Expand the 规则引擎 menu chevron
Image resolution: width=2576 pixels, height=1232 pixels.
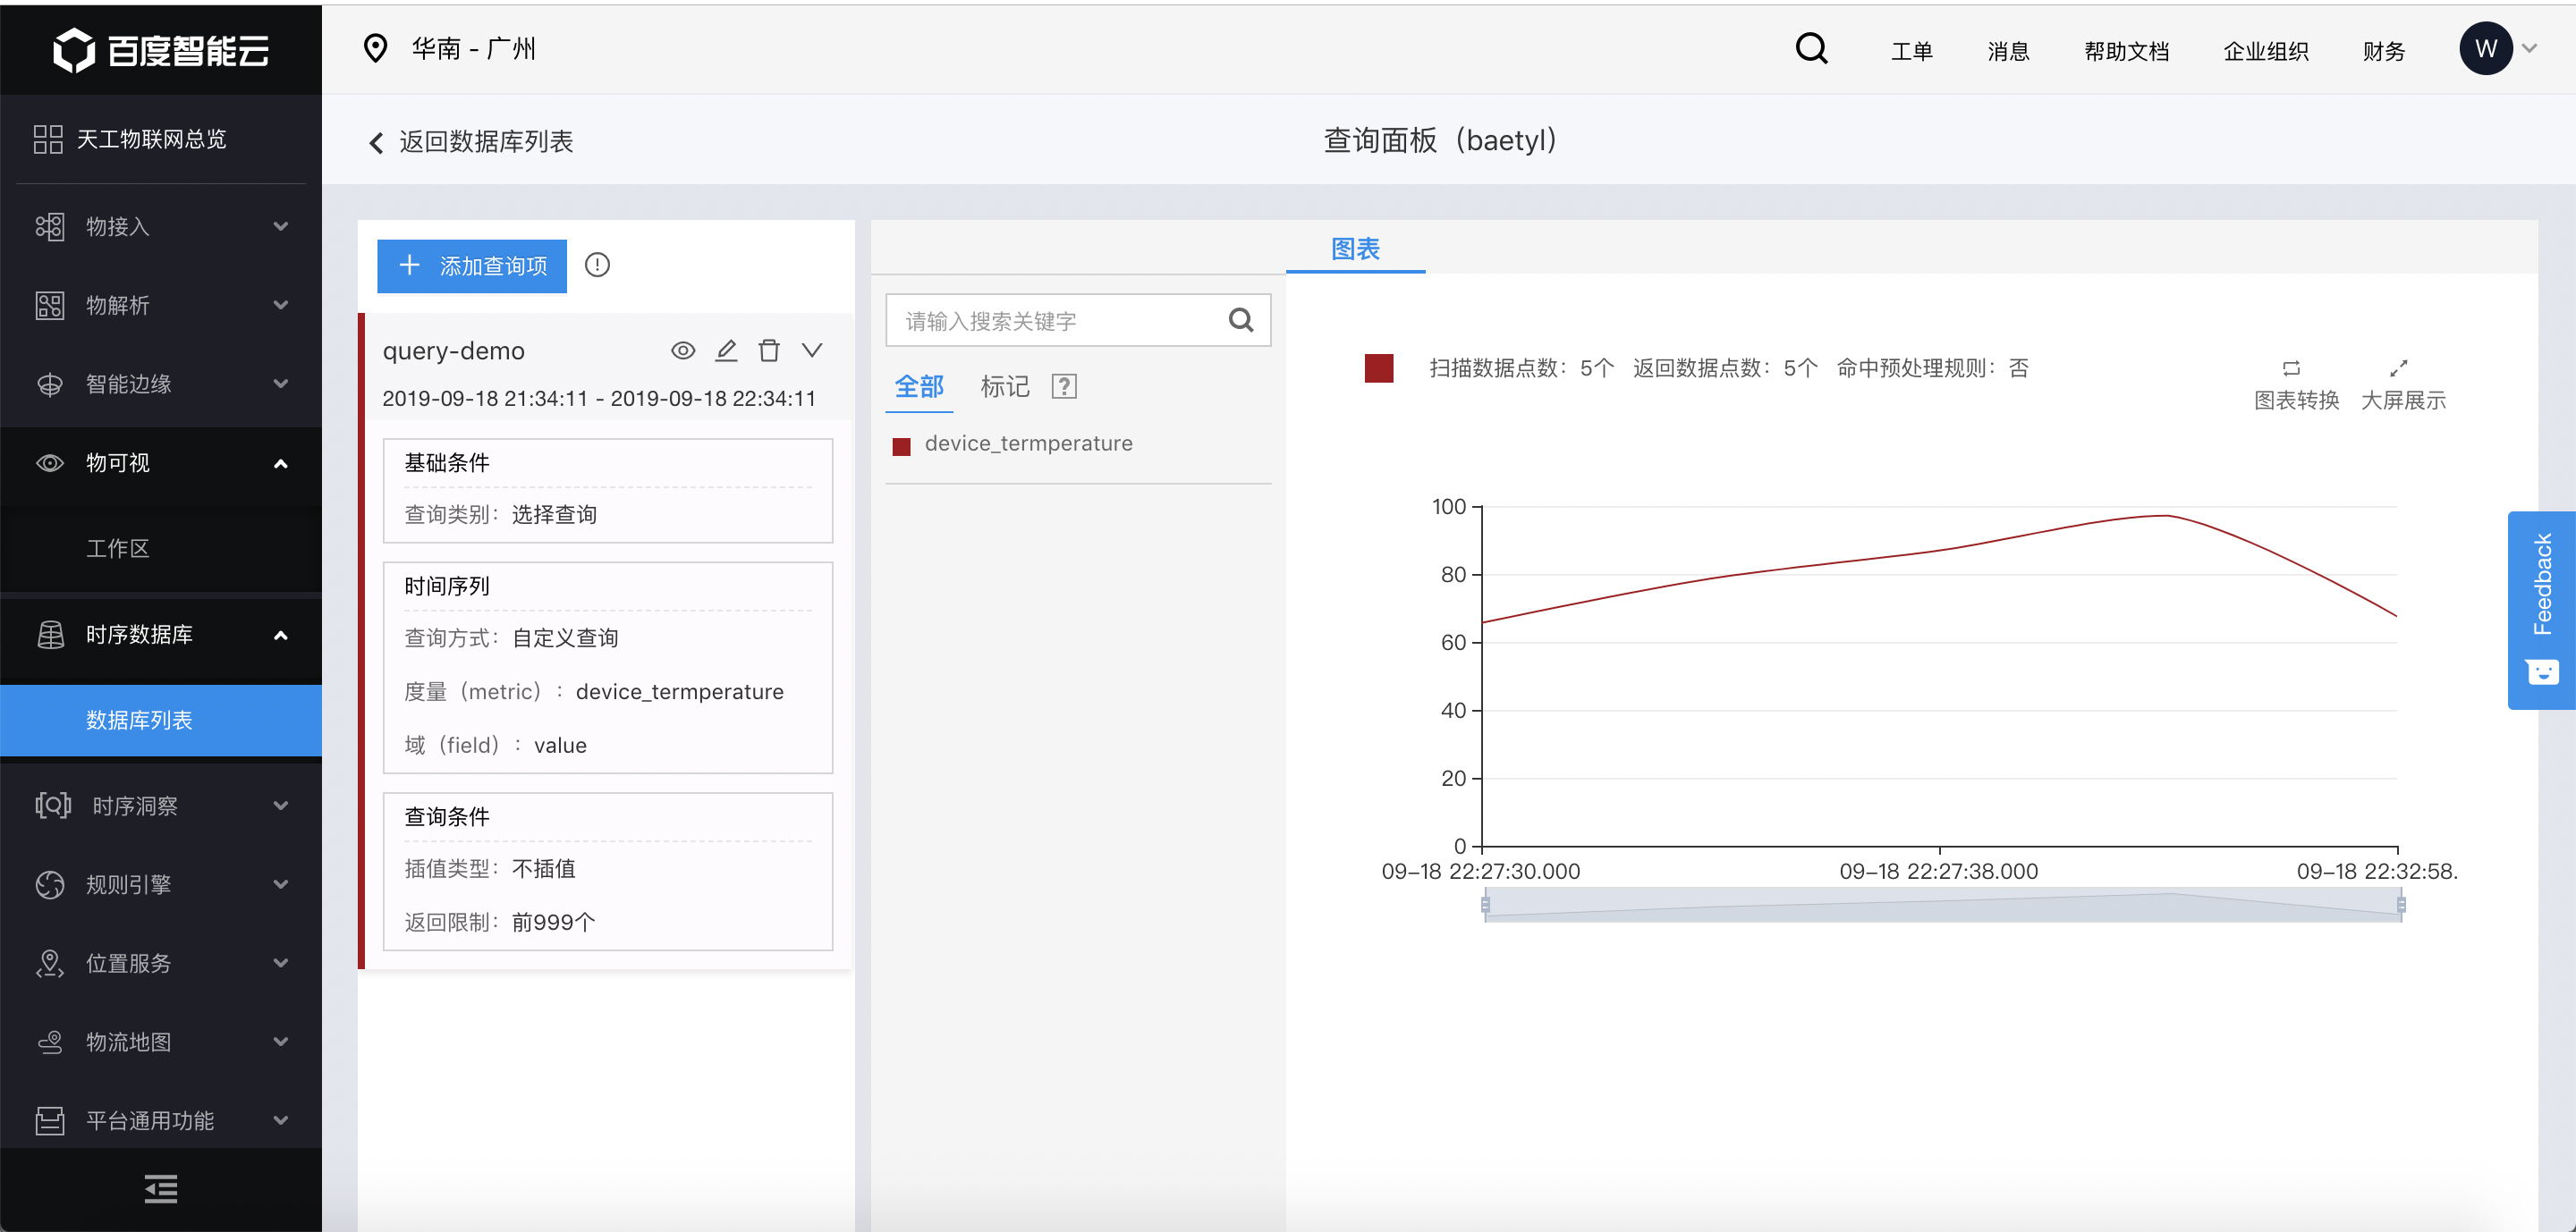click(x=281, y=884)
